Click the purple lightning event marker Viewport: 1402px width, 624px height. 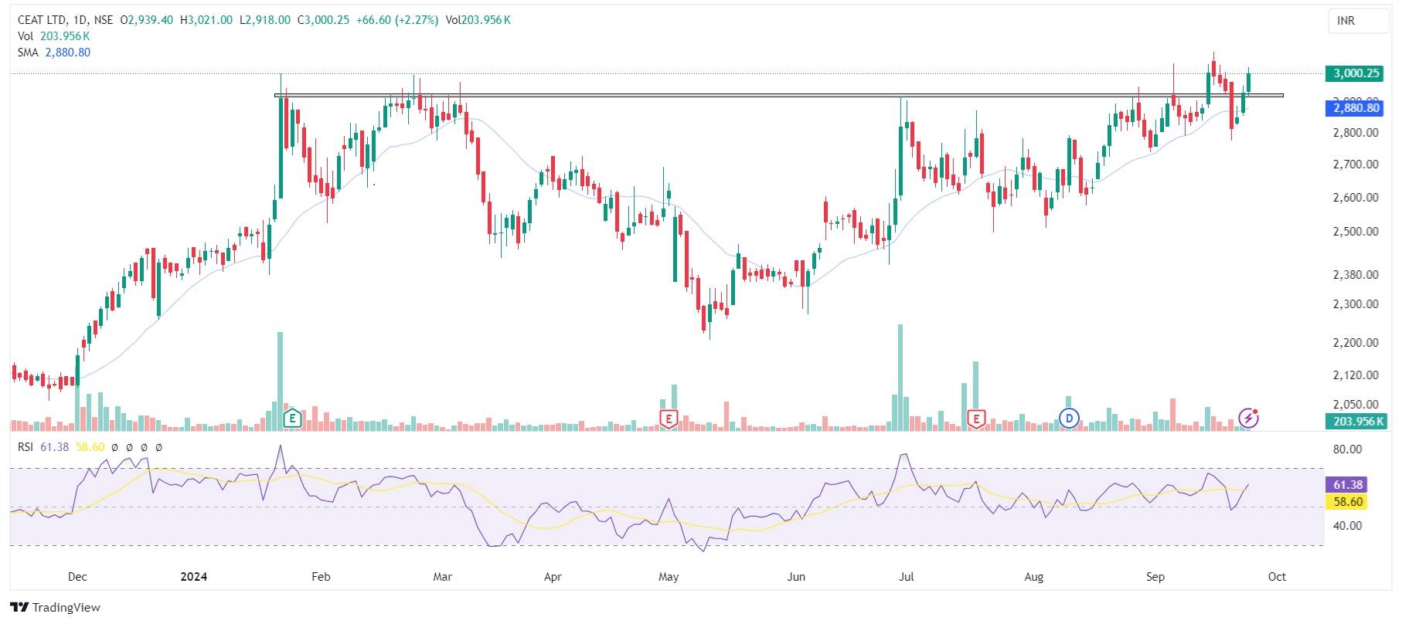click(x=1249, y=419)
